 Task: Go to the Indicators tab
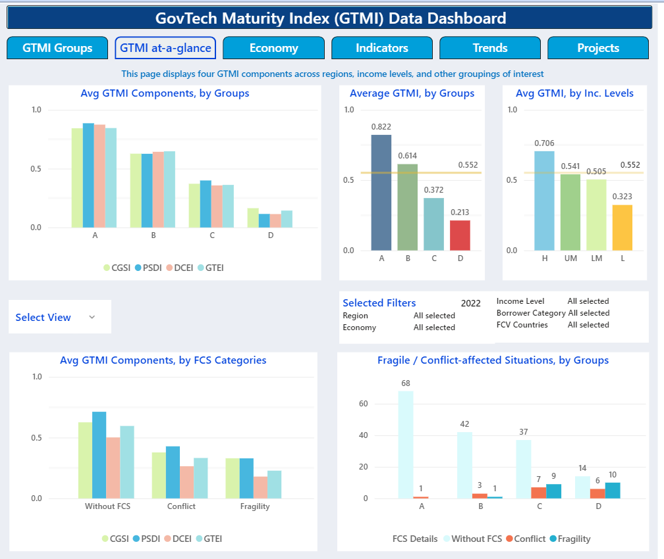[x=382, y=48]
